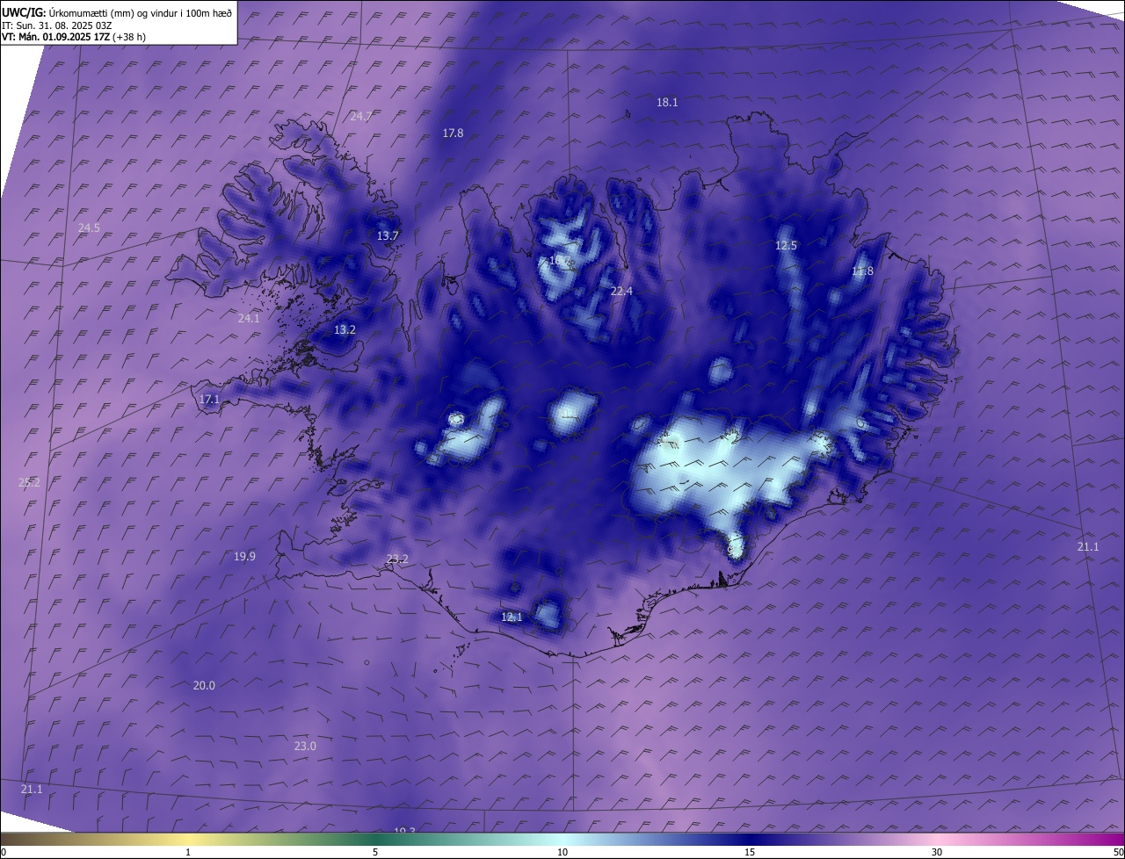Click the 13.2 value on the map
This screenshot has height=859, width=1125.
(345, 329)
